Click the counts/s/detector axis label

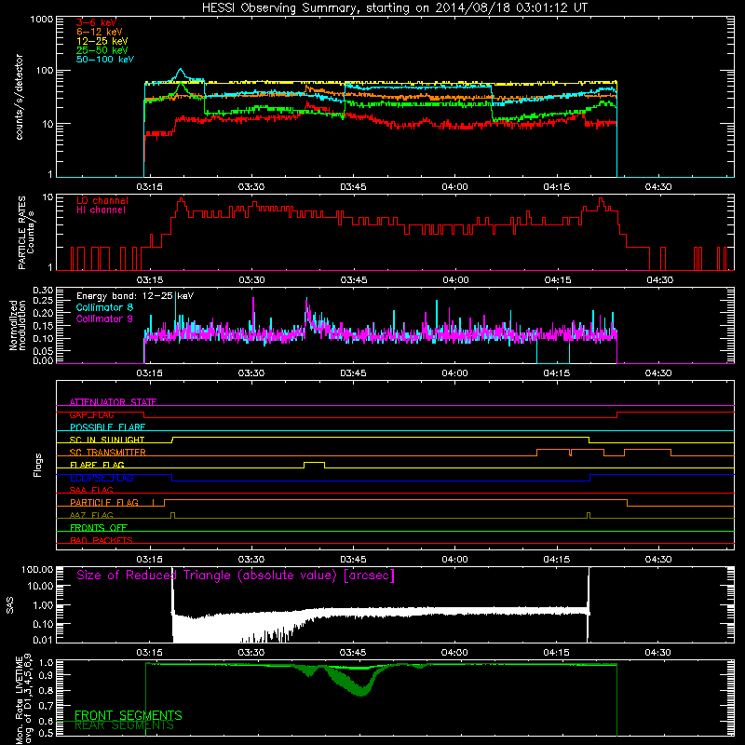click(x=20, y=97)
